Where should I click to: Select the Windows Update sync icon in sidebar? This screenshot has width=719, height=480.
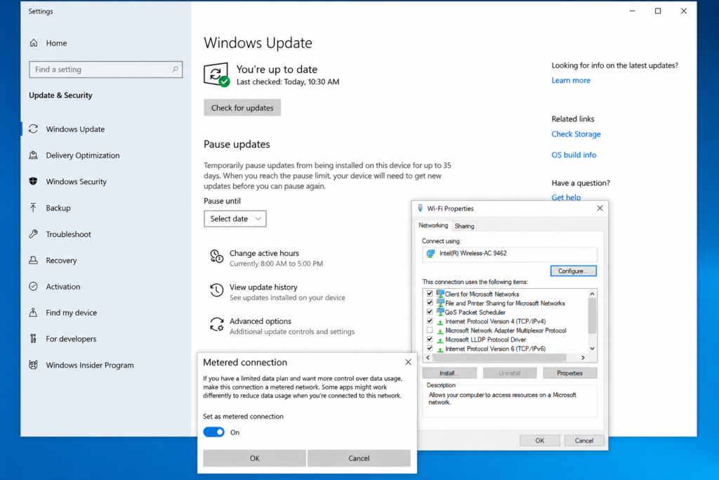(x=34, y=129)
